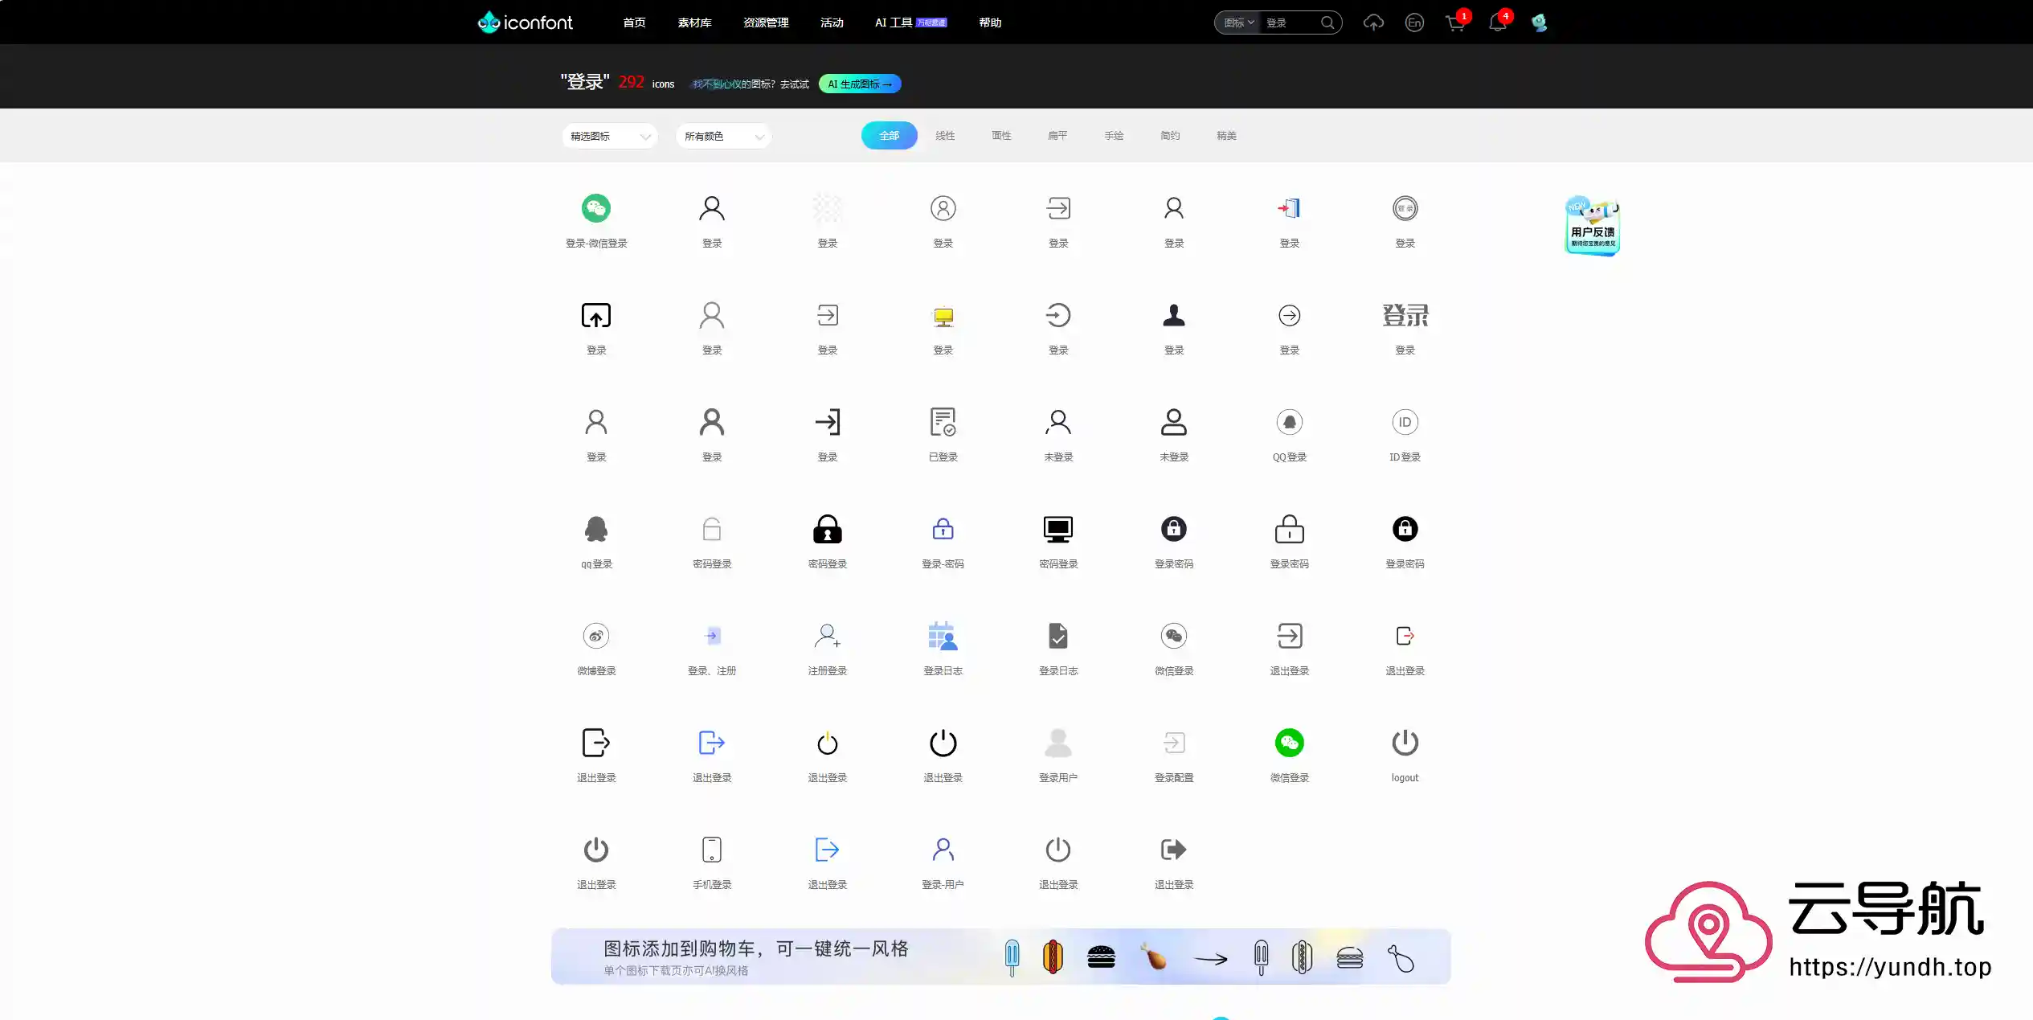2033x1020 pixels.
Task: Click the notification bell icon
Action: (1496, 23)
